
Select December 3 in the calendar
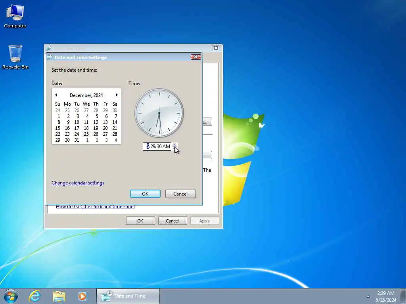(x=78, y=116)
